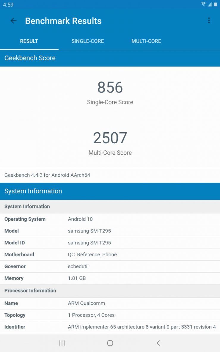Tap the battery status icon
The image size is (220, 352).
[215, 4]
